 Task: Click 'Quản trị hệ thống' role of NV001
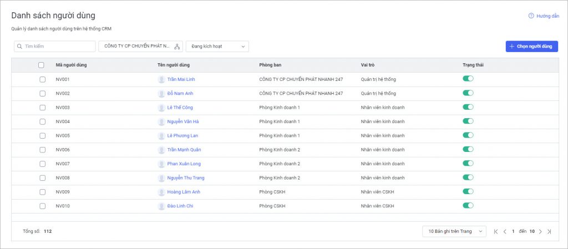pyautogui.click(x=378, y=79)
